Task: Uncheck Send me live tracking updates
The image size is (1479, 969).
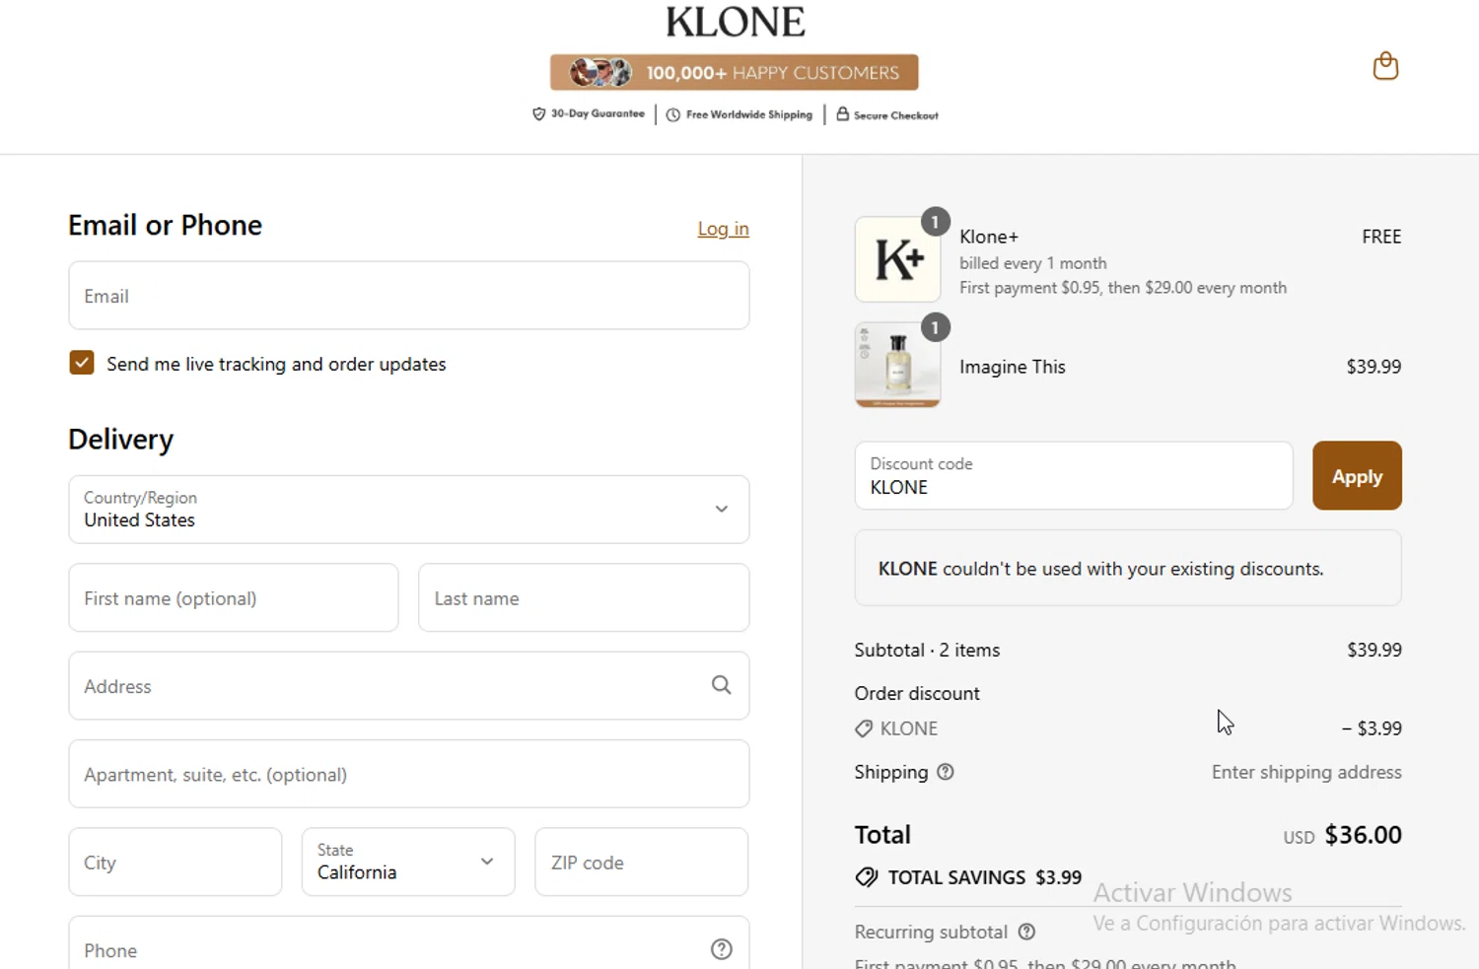Action: (x=82, y=363)
